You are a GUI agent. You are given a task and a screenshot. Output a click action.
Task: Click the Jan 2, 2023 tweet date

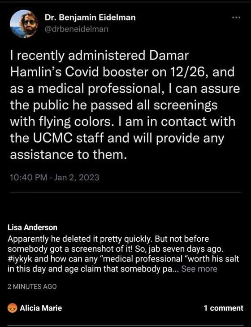pyautogui.click(x=77, y=178)
